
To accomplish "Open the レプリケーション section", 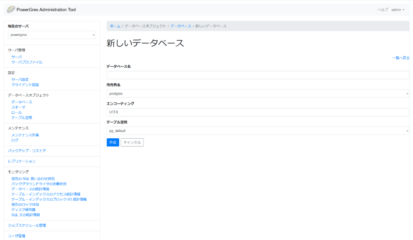I will pyautogui.click(x=22, y=161).
